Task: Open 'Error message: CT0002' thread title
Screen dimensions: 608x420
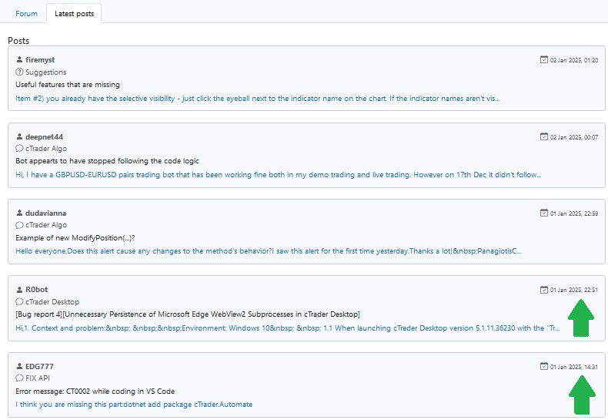Action: coord(95,391)
